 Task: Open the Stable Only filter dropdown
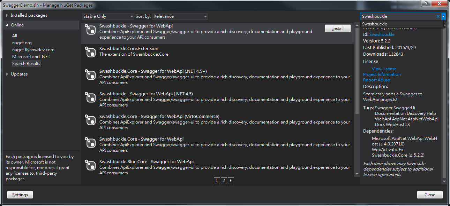[108, 16]
